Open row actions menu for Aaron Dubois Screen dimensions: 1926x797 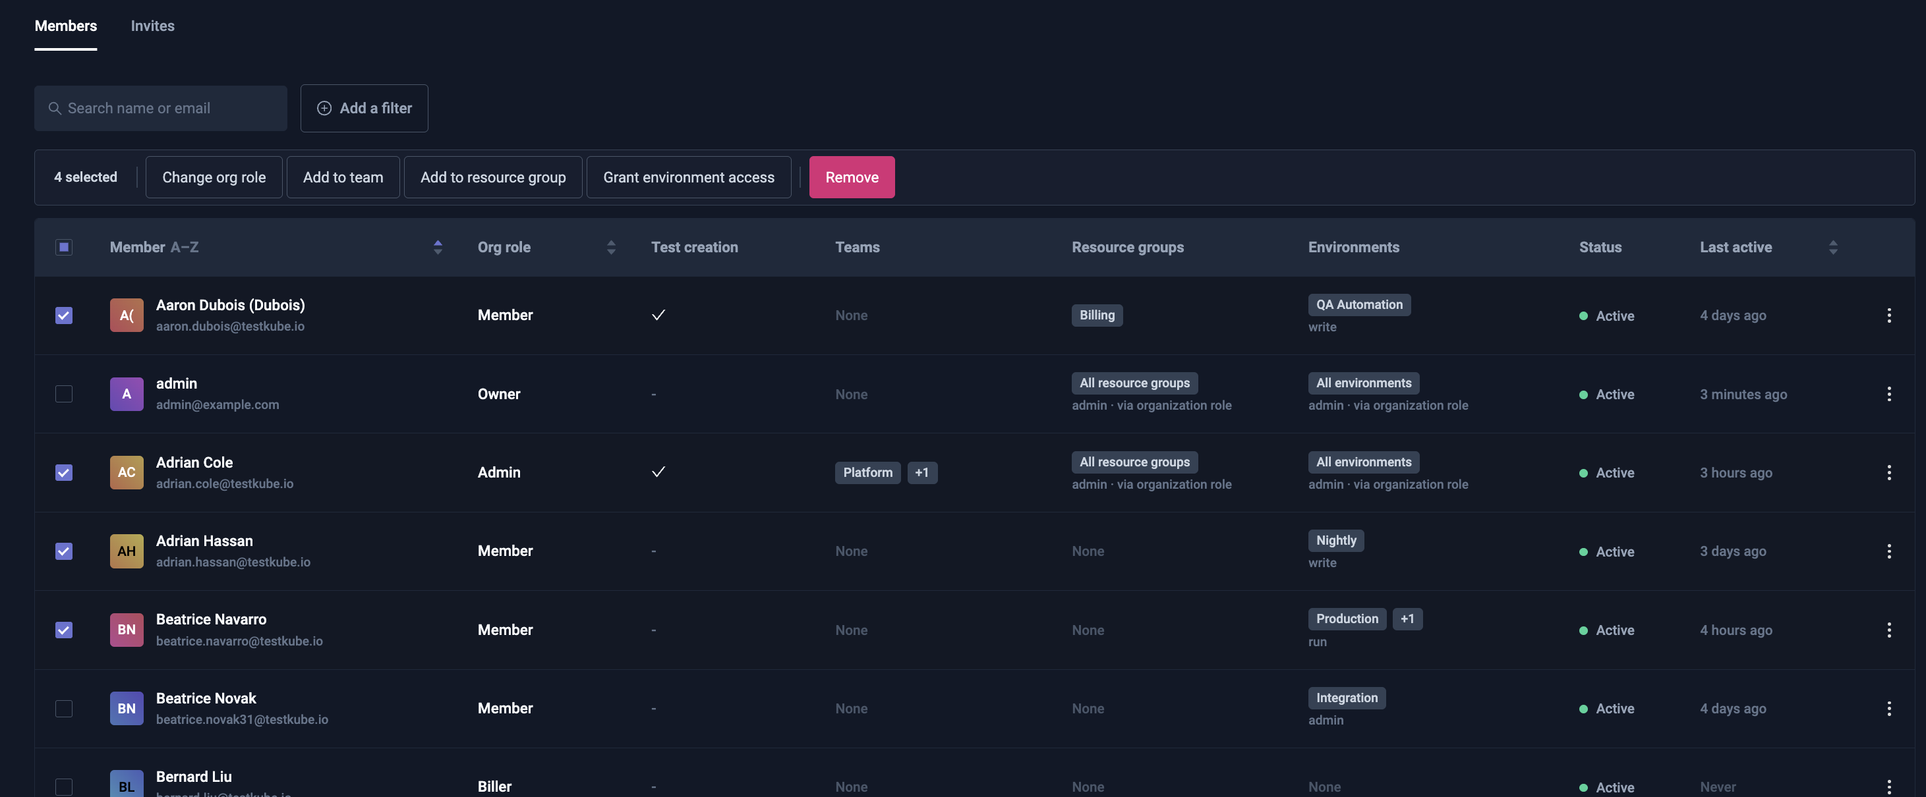(1888, 316)
